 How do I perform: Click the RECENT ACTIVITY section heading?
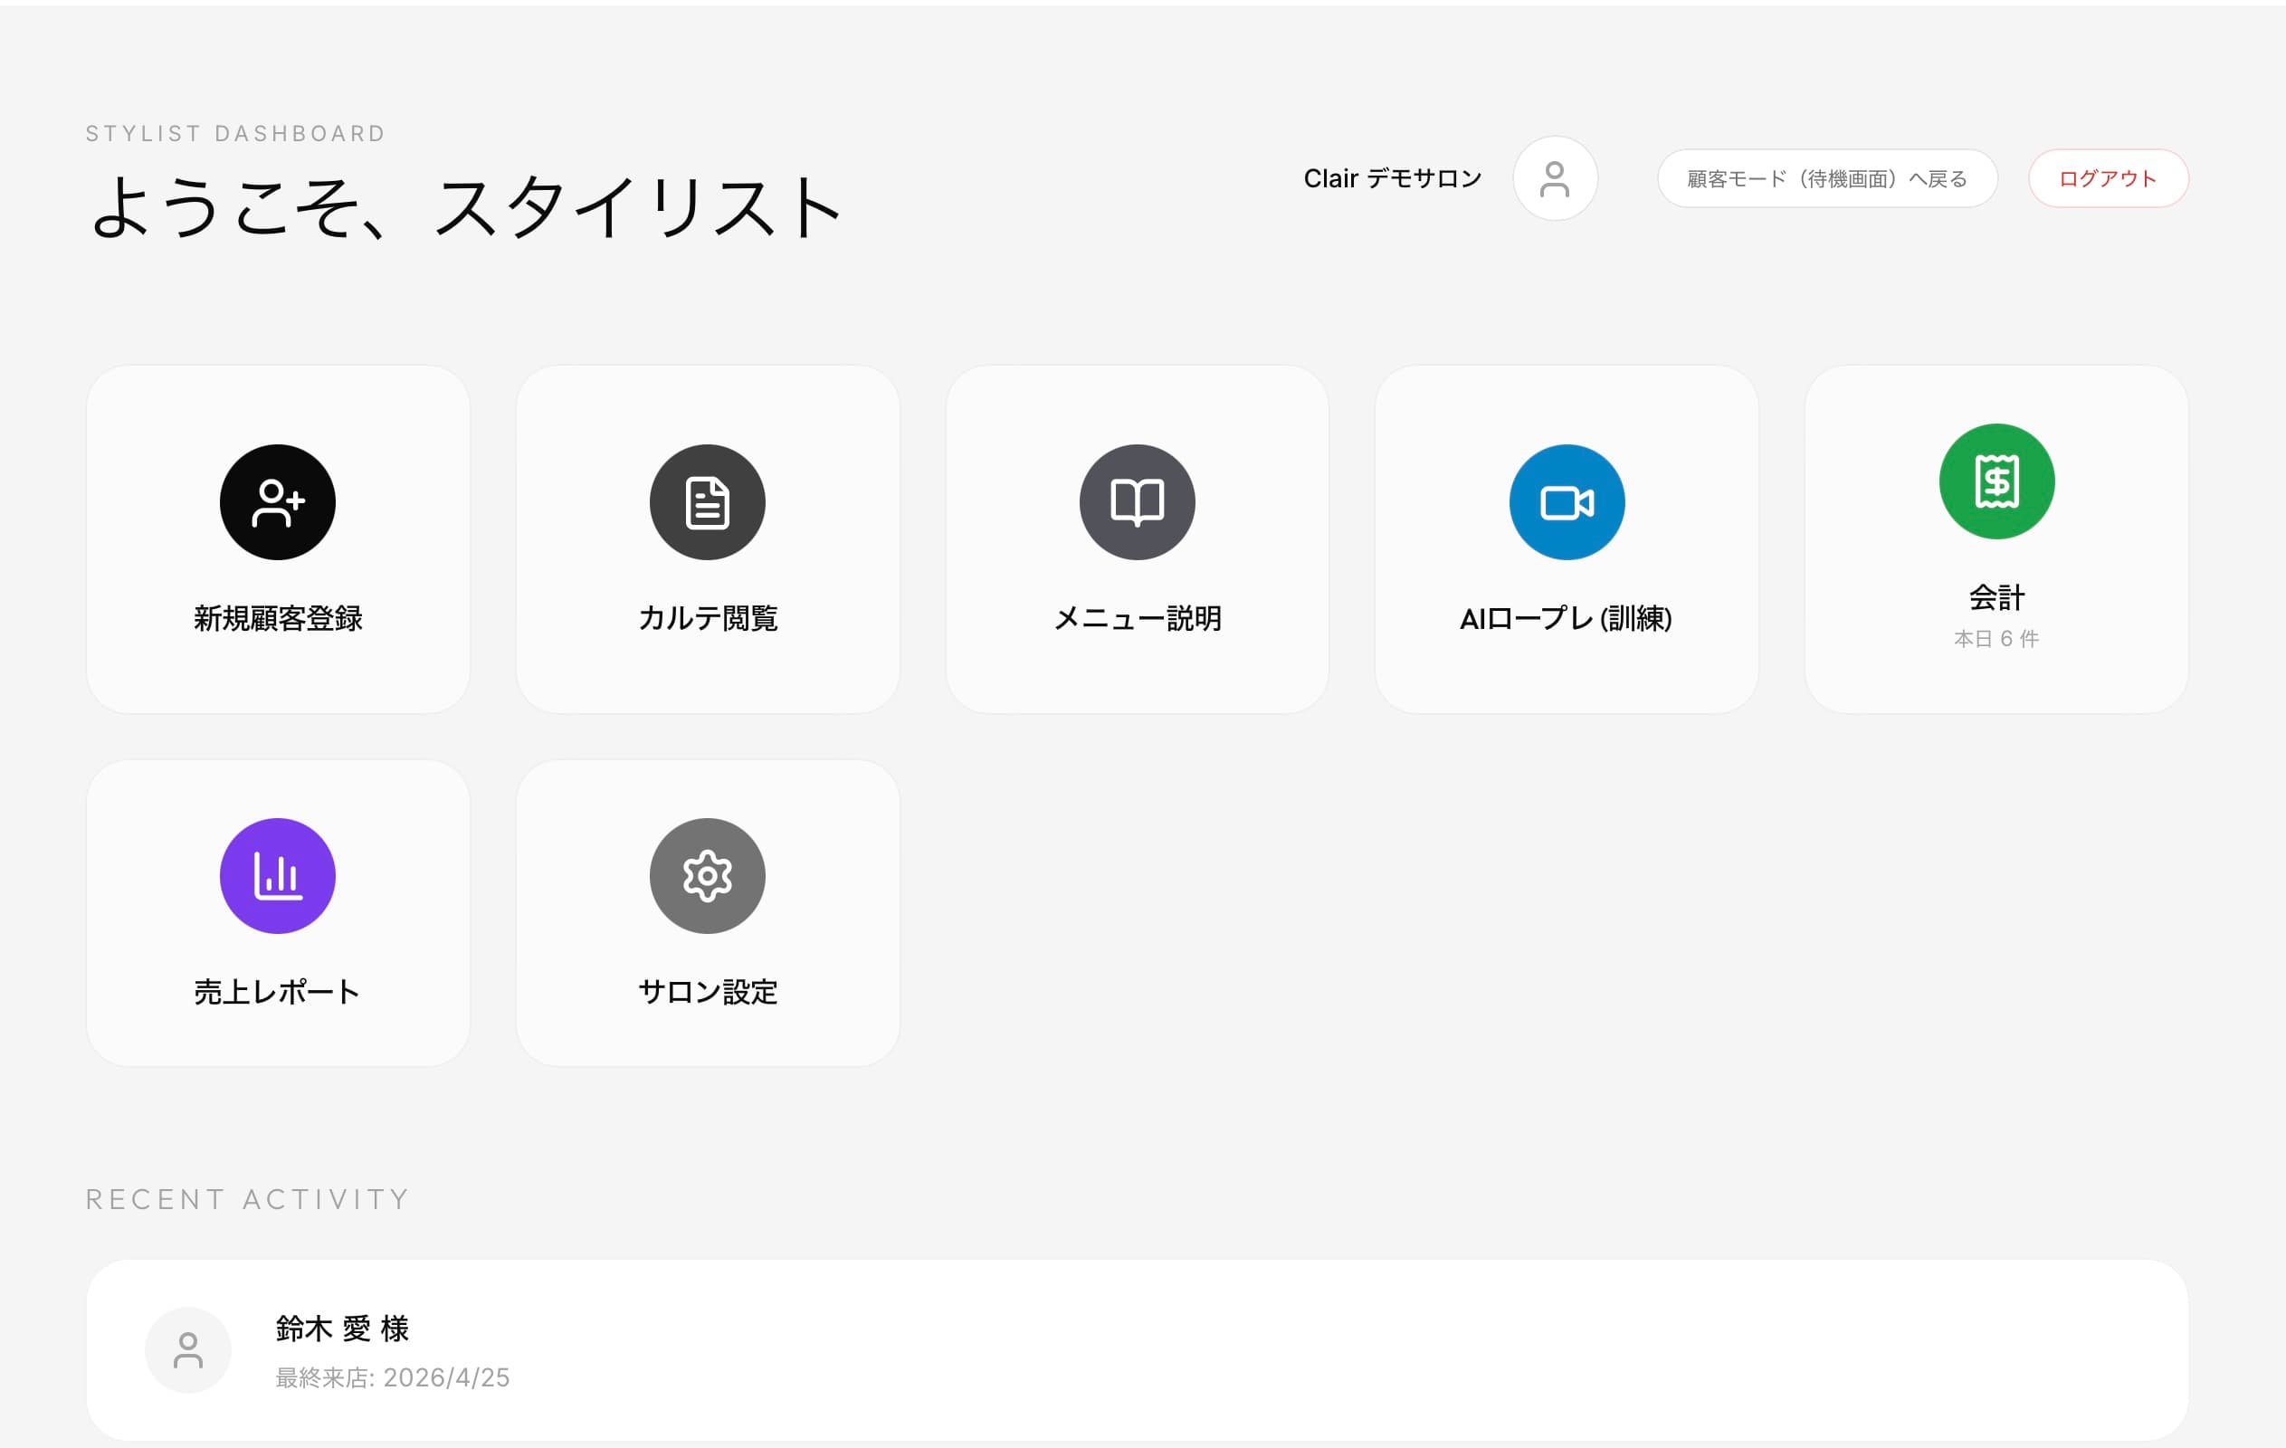tap(248, 1199)
